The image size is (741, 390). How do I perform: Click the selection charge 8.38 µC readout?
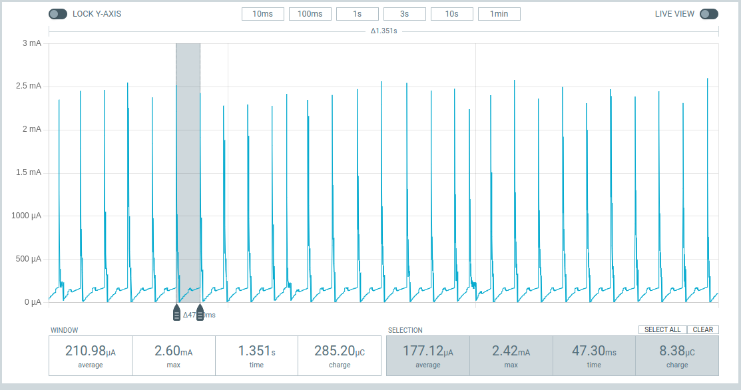677,355
